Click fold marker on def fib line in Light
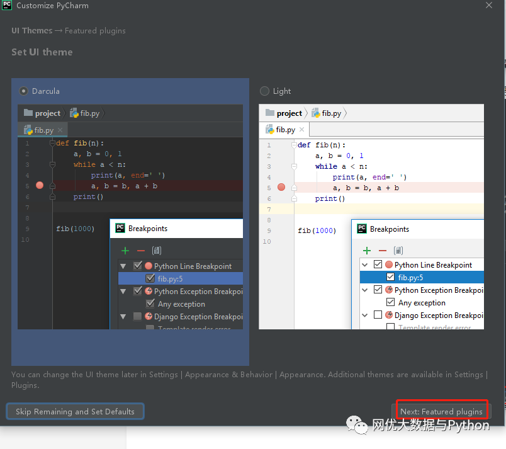The height and width of the screenshot is (449, 506). (294, 145)
